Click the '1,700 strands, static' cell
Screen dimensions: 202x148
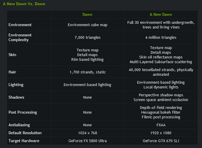click(87, 72)
